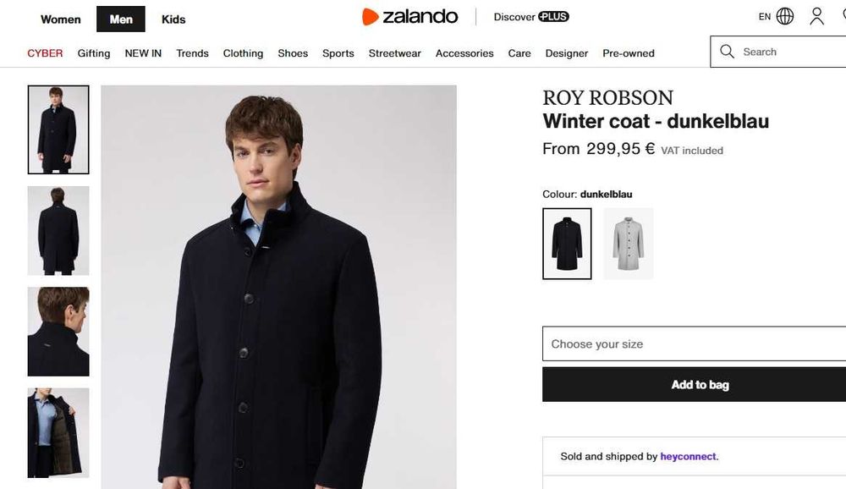This screenshot has width=846, height=489.
Task: Open the CYBER deals menu
Action: pos(45,53)
